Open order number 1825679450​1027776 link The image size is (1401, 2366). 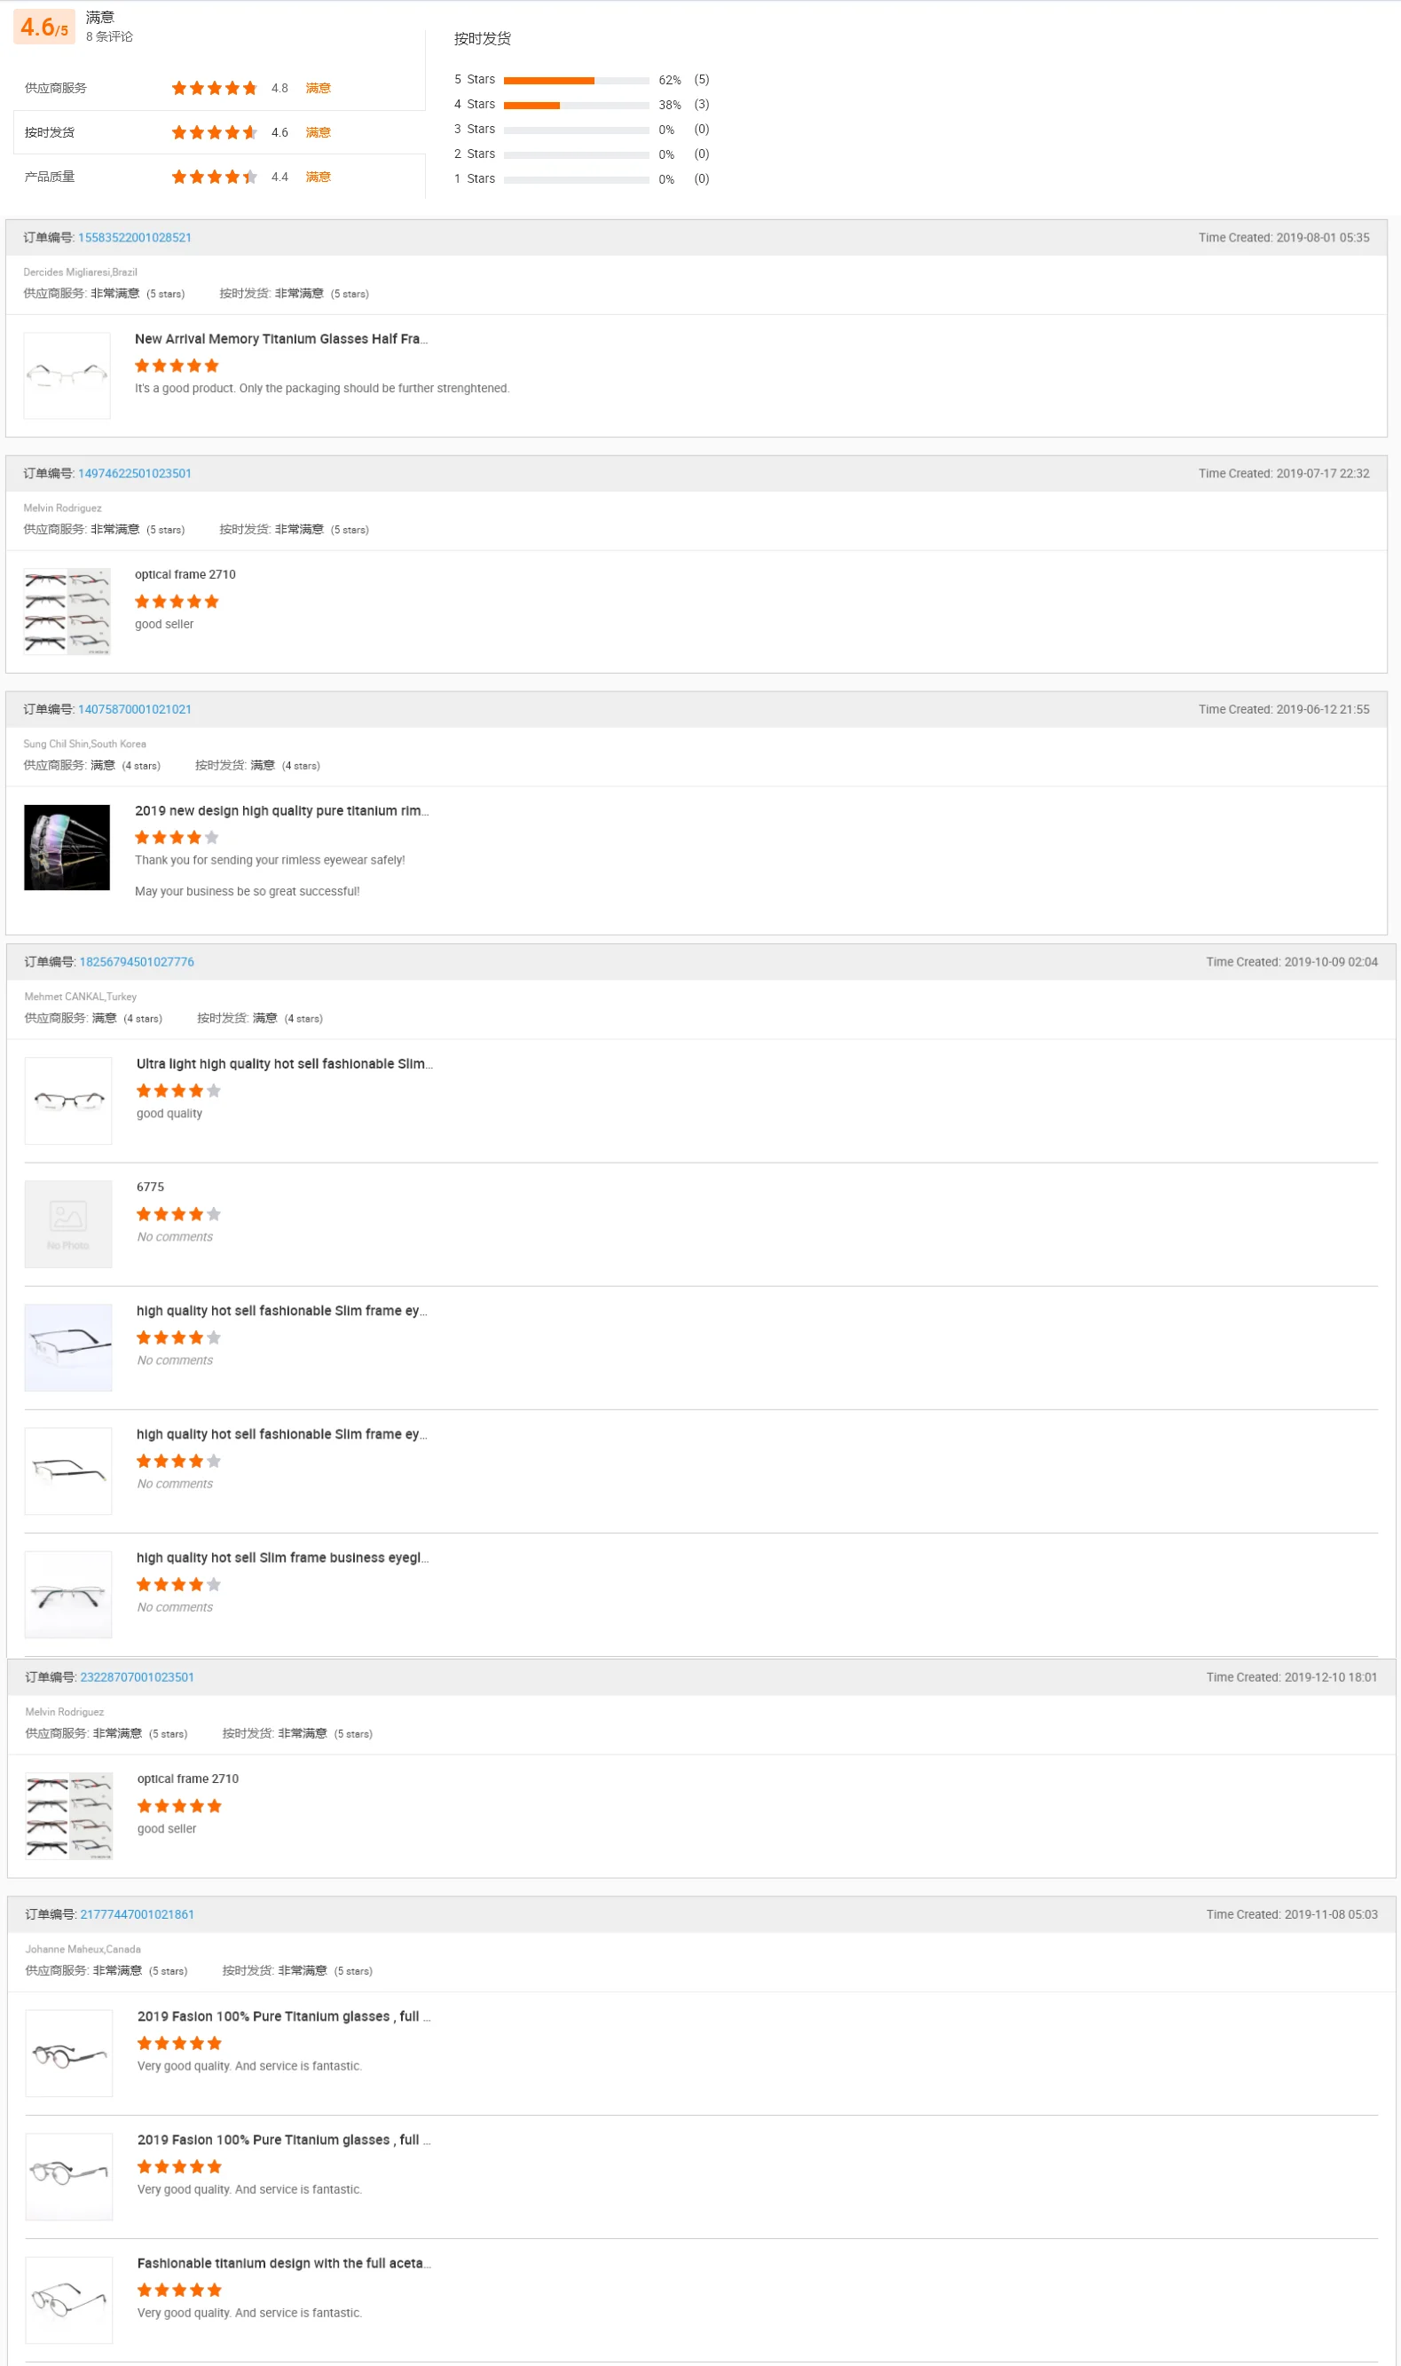coord(136,962)
